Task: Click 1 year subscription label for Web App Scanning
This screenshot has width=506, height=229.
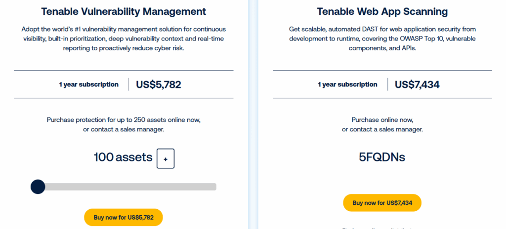Action: coord(347,84)
